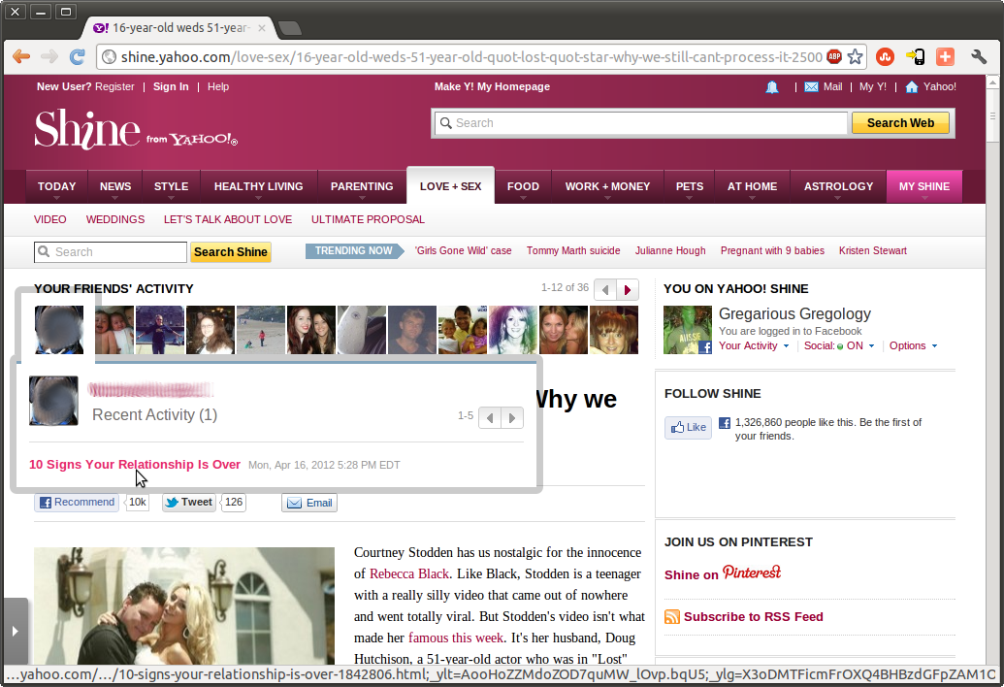This screenshot has width=1004, height=687.
Task: Bookmark page with the star icon
Action: coord(855,57)
